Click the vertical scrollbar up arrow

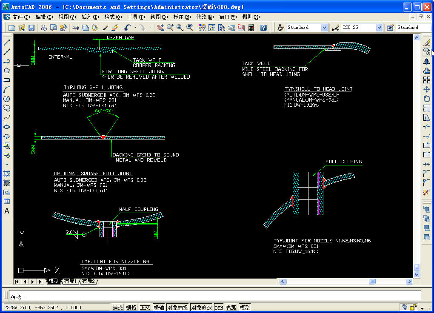pos(417,38)
